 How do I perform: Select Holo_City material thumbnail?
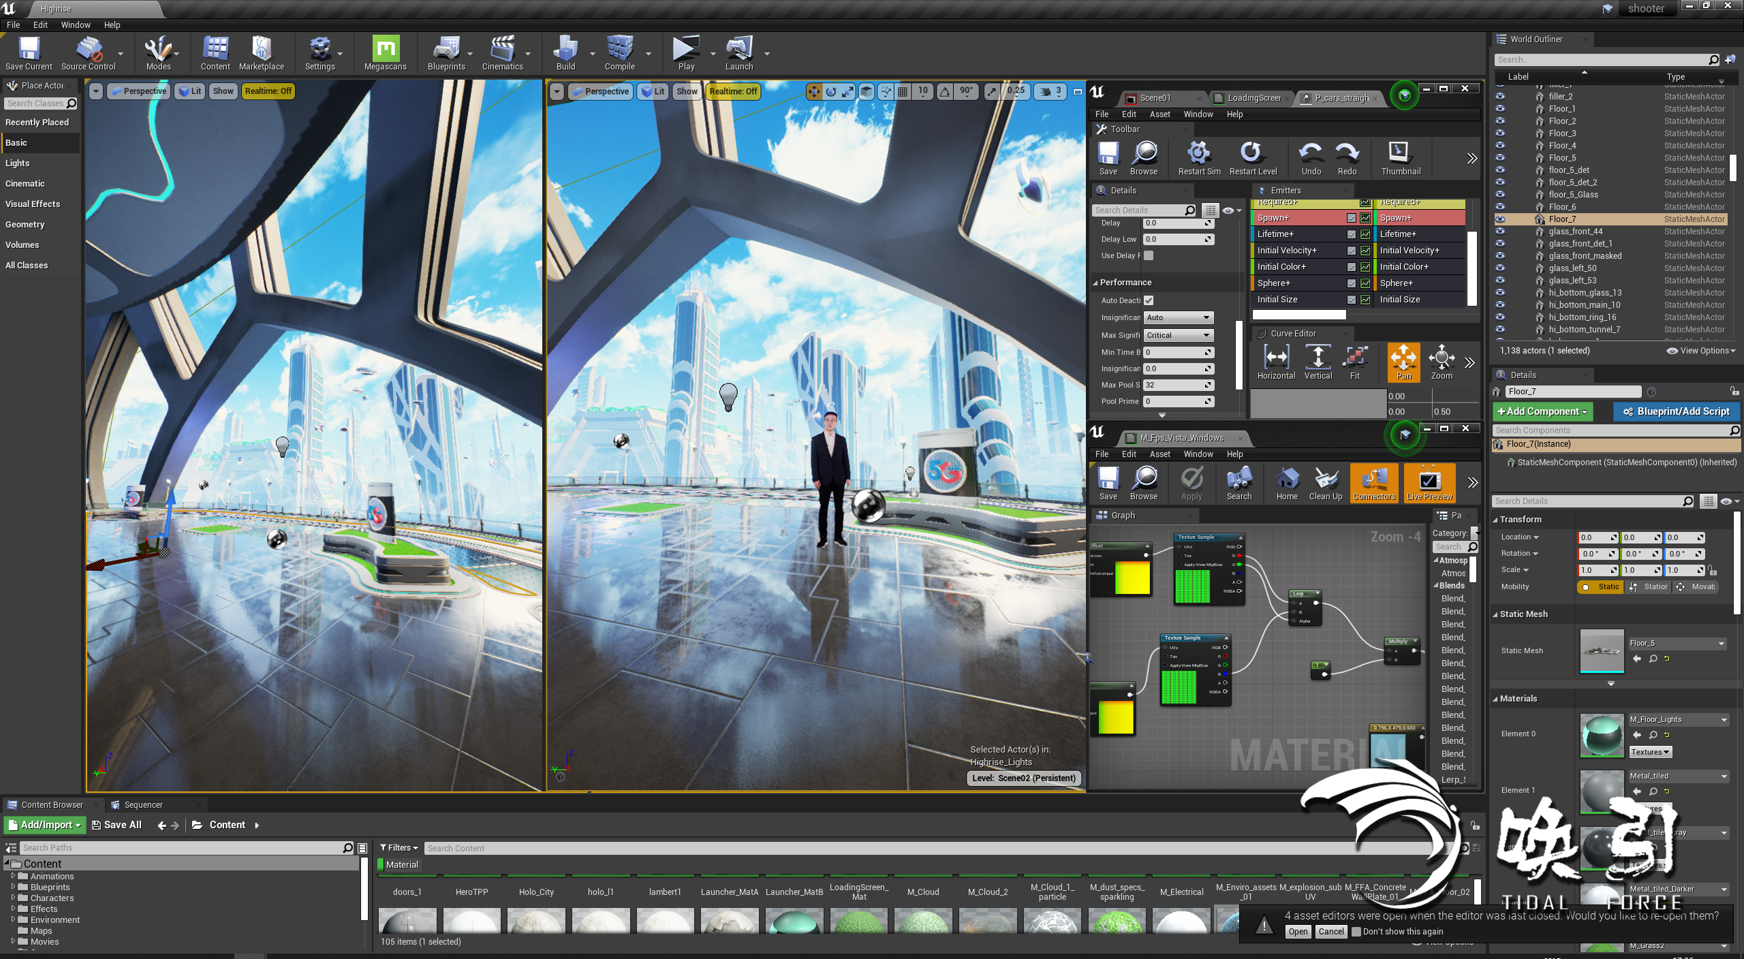click(536, 919)
